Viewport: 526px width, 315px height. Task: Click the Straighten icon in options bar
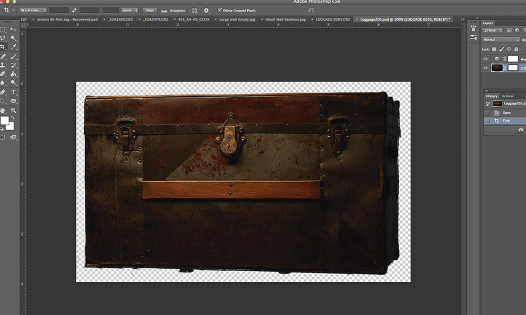[x=165, y=10]
